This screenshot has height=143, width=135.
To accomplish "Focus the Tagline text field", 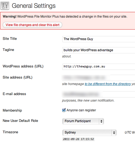I will pos(99,50).
